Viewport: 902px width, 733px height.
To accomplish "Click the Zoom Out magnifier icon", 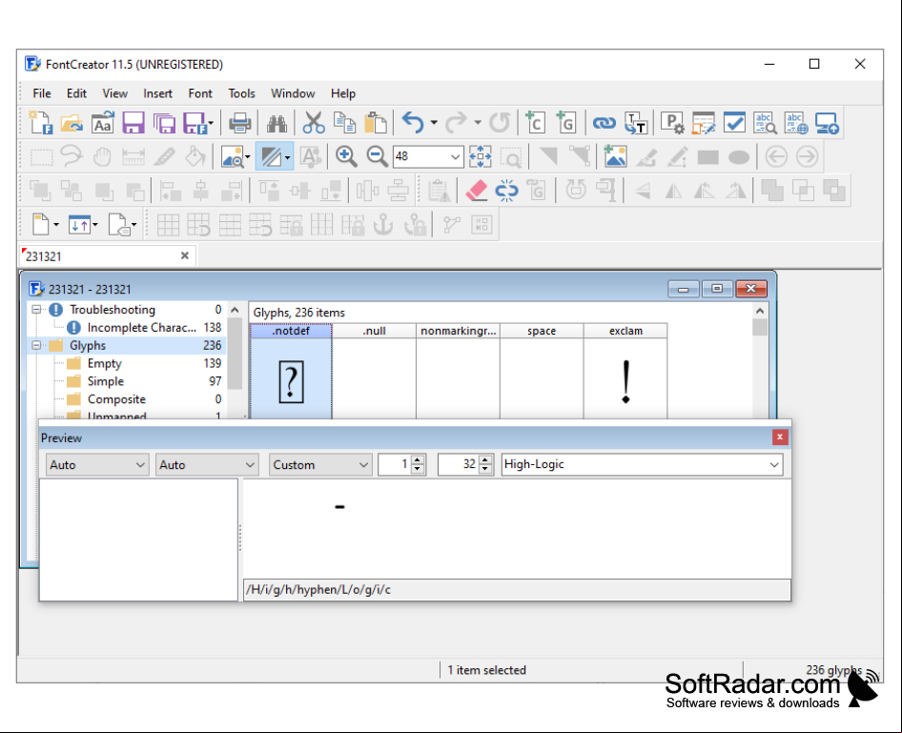I will [x=377, y=156].
